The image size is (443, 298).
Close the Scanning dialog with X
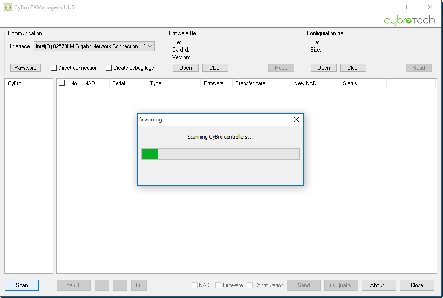296,119
